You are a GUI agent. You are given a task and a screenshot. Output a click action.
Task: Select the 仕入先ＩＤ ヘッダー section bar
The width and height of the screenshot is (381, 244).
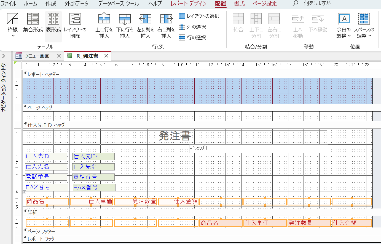pyautogui.click(x=197, y=125)
